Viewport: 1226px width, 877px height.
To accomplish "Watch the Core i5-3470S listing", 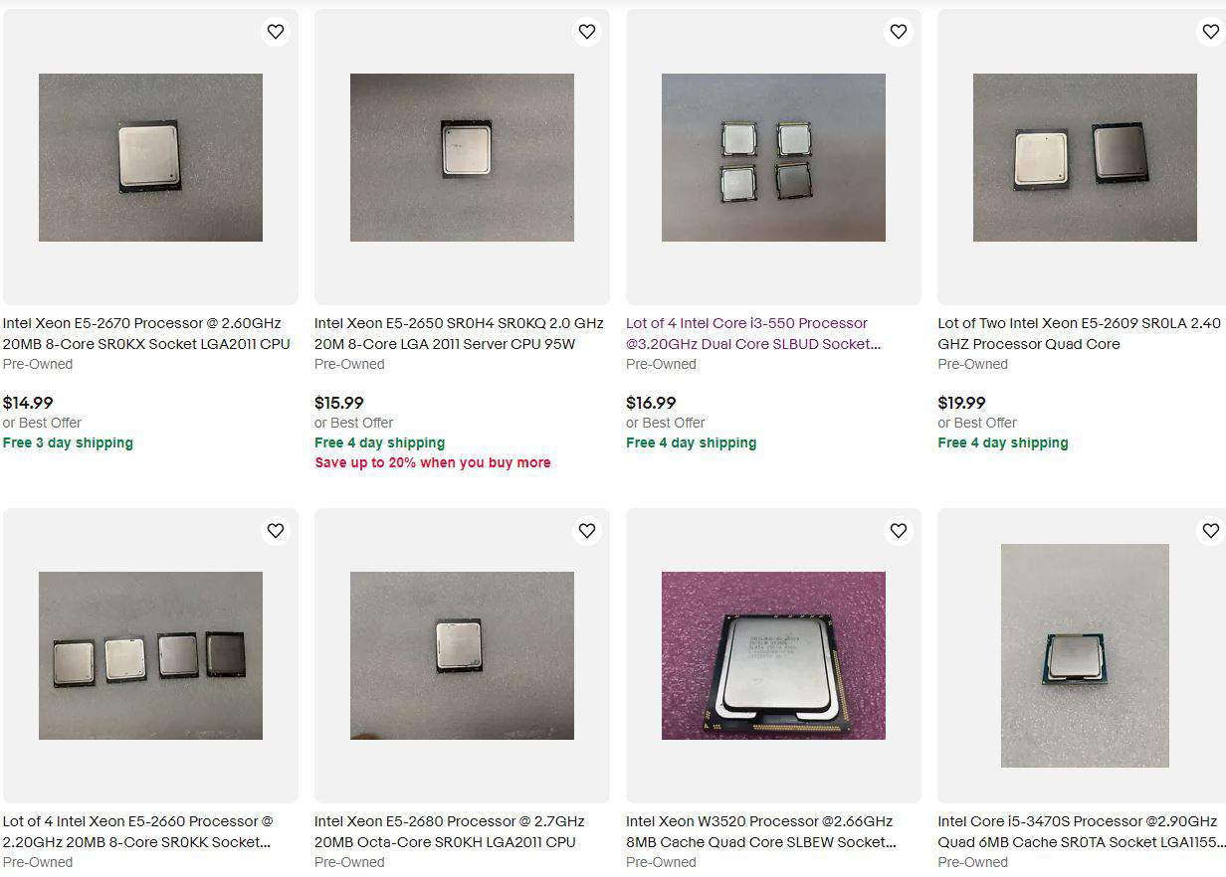I will coord(1210,531).
